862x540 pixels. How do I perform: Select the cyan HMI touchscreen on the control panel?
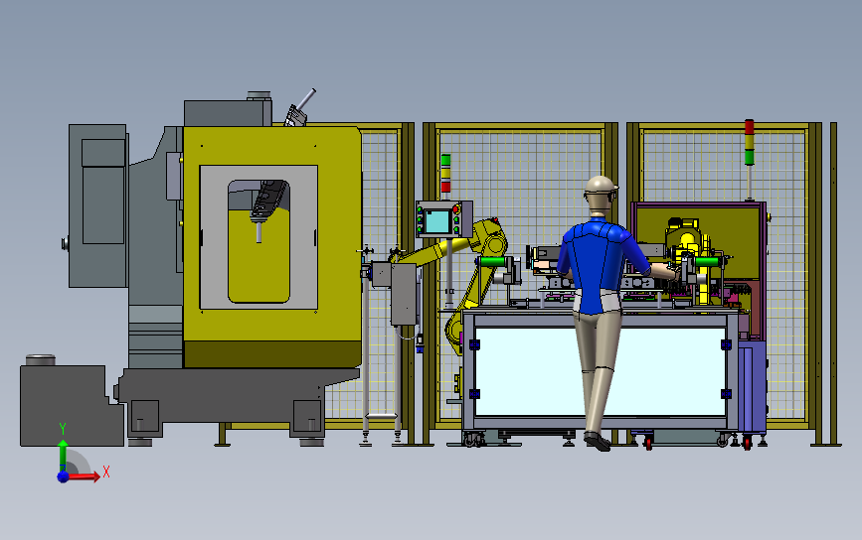(437, 221)
